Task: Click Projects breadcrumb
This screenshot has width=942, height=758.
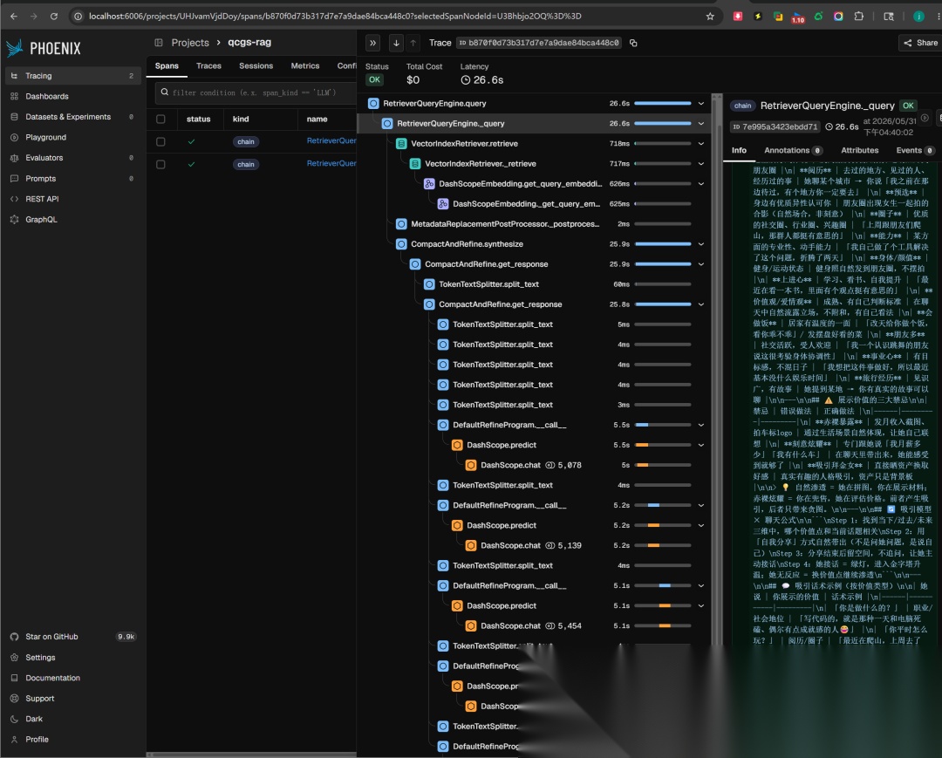Action: [190, 43]
